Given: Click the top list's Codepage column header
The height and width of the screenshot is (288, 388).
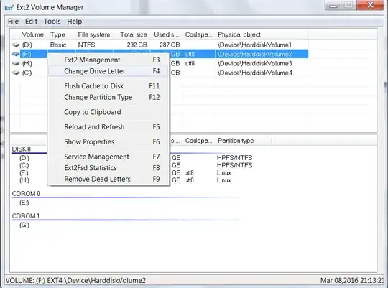Looking at the screenshot, I should [199, 34].
